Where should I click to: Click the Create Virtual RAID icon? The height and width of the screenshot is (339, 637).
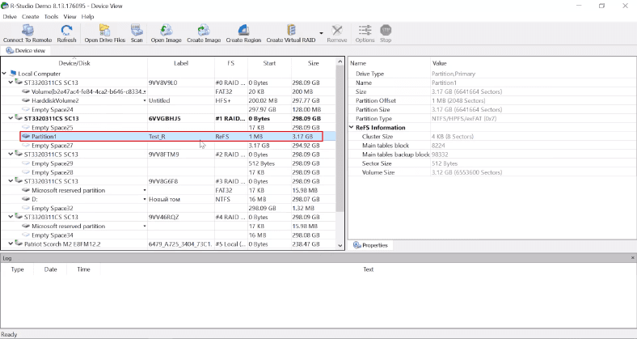tap(291, 30)
